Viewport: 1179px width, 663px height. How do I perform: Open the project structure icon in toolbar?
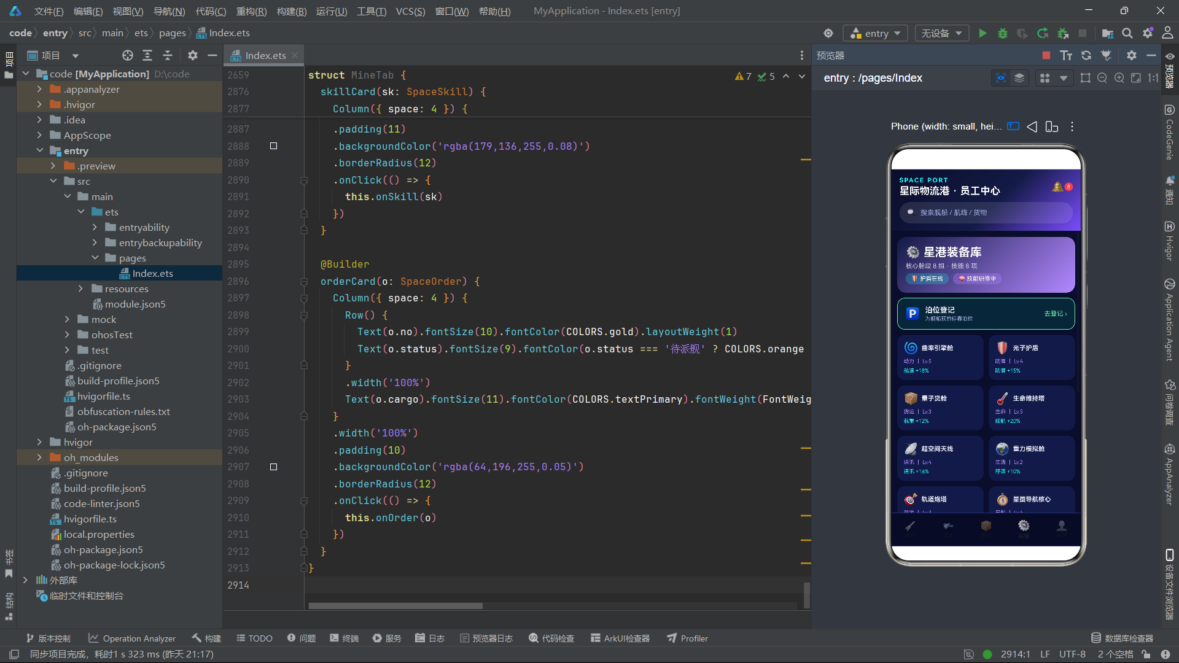1107,33
